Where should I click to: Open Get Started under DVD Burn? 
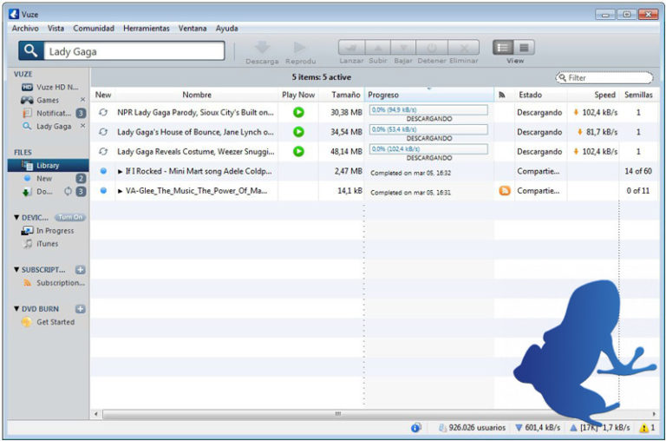tap(55, 322)
